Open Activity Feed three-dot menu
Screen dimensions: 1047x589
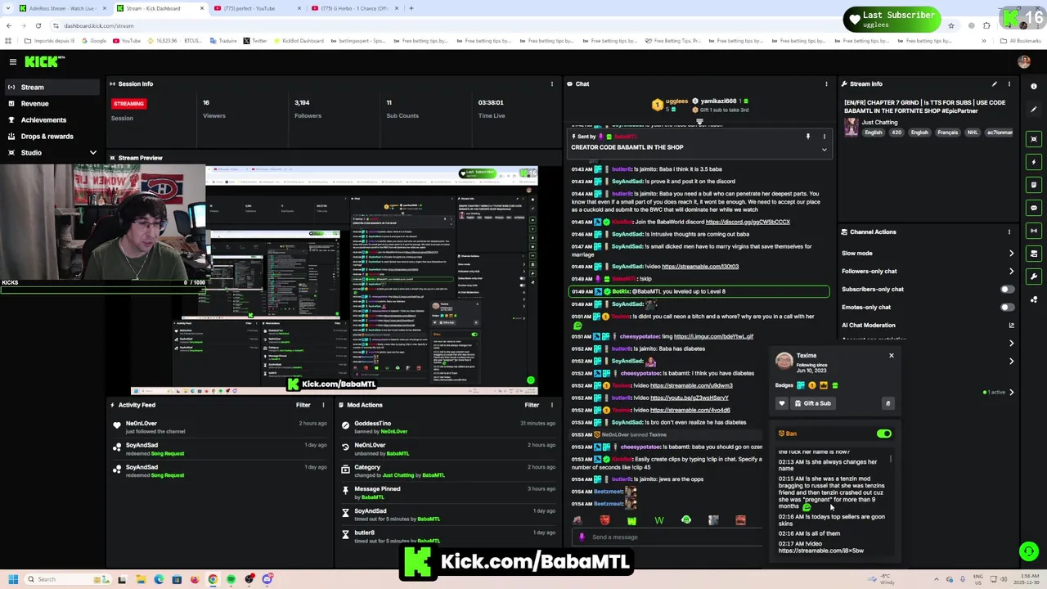coord(323,405)
